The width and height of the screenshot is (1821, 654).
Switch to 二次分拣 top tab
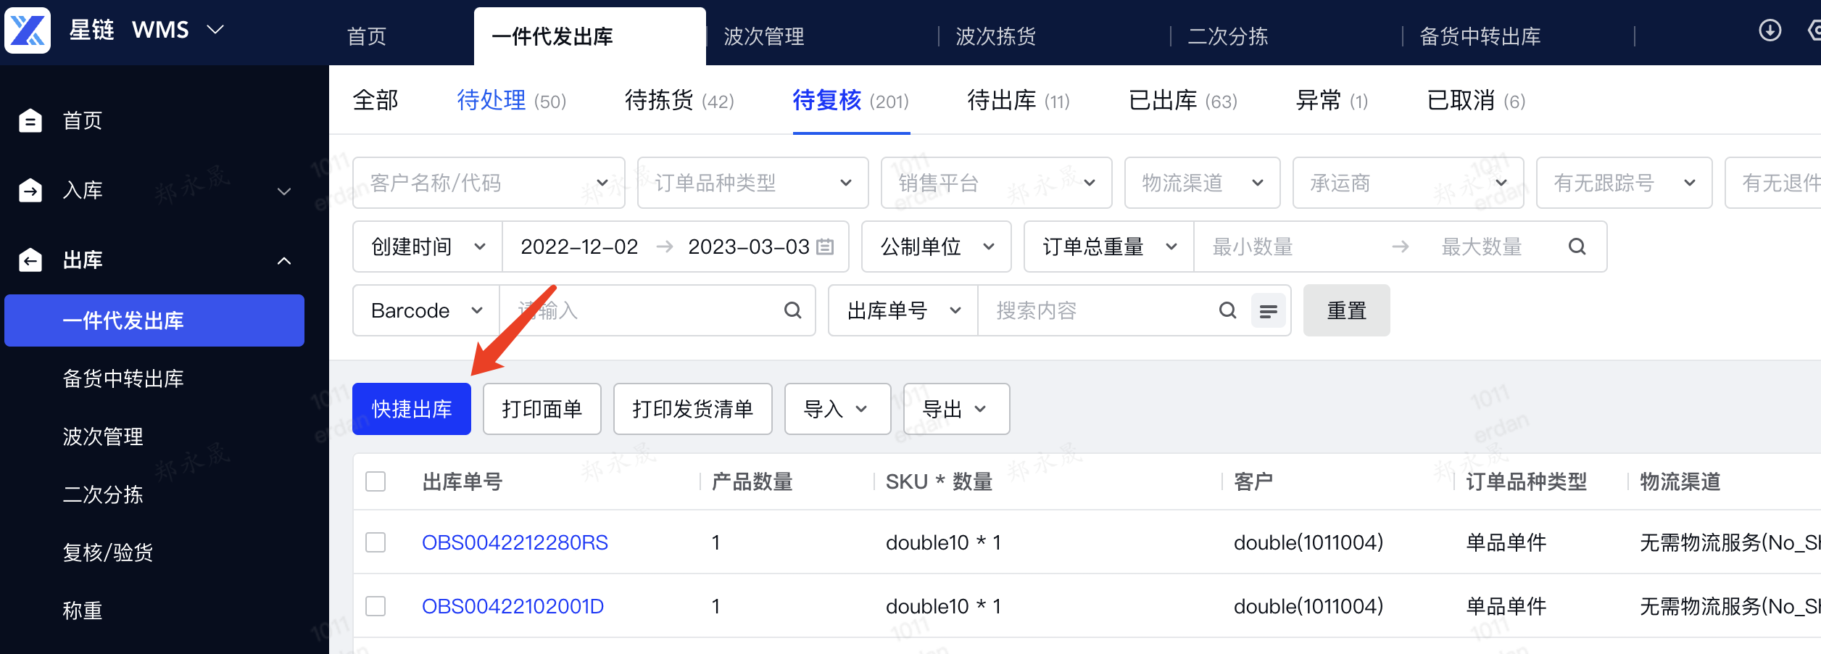(1228, 36)
